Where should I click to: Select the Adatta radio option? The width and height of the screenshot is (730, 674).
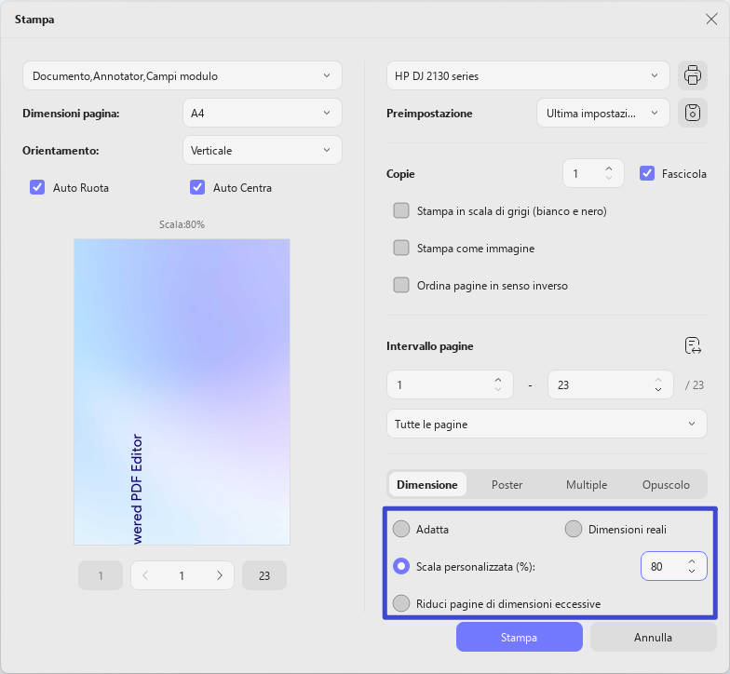[x=401, y=529]
